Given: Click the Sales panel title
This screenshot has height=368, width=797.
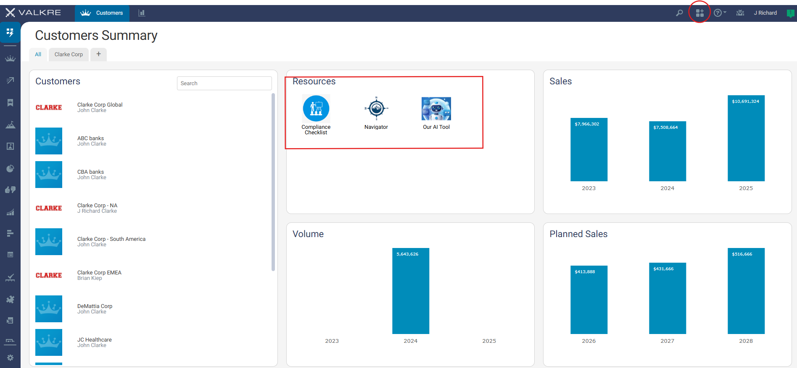Looking at the screenshot, I should click(x=560, y=81).
